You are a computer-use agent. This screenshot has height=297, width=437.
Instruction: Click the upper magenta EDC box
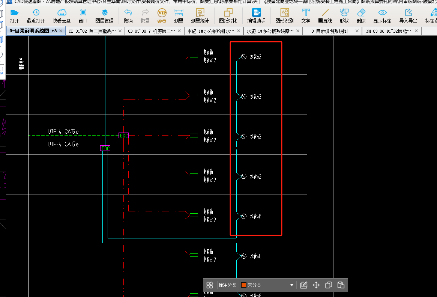124,136
